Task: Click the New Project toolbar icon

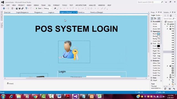Action: (12, 9)
